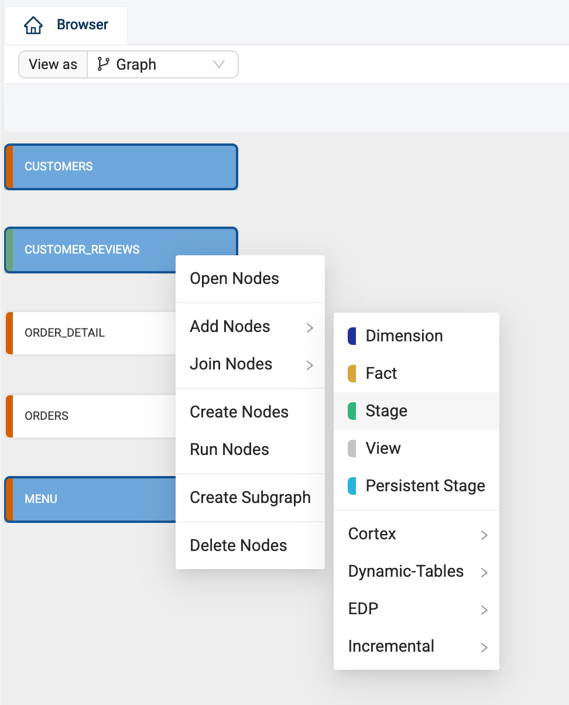Click the gray View node type icon
This screenshot has height=705, width=569.
(x=352, y=449)
